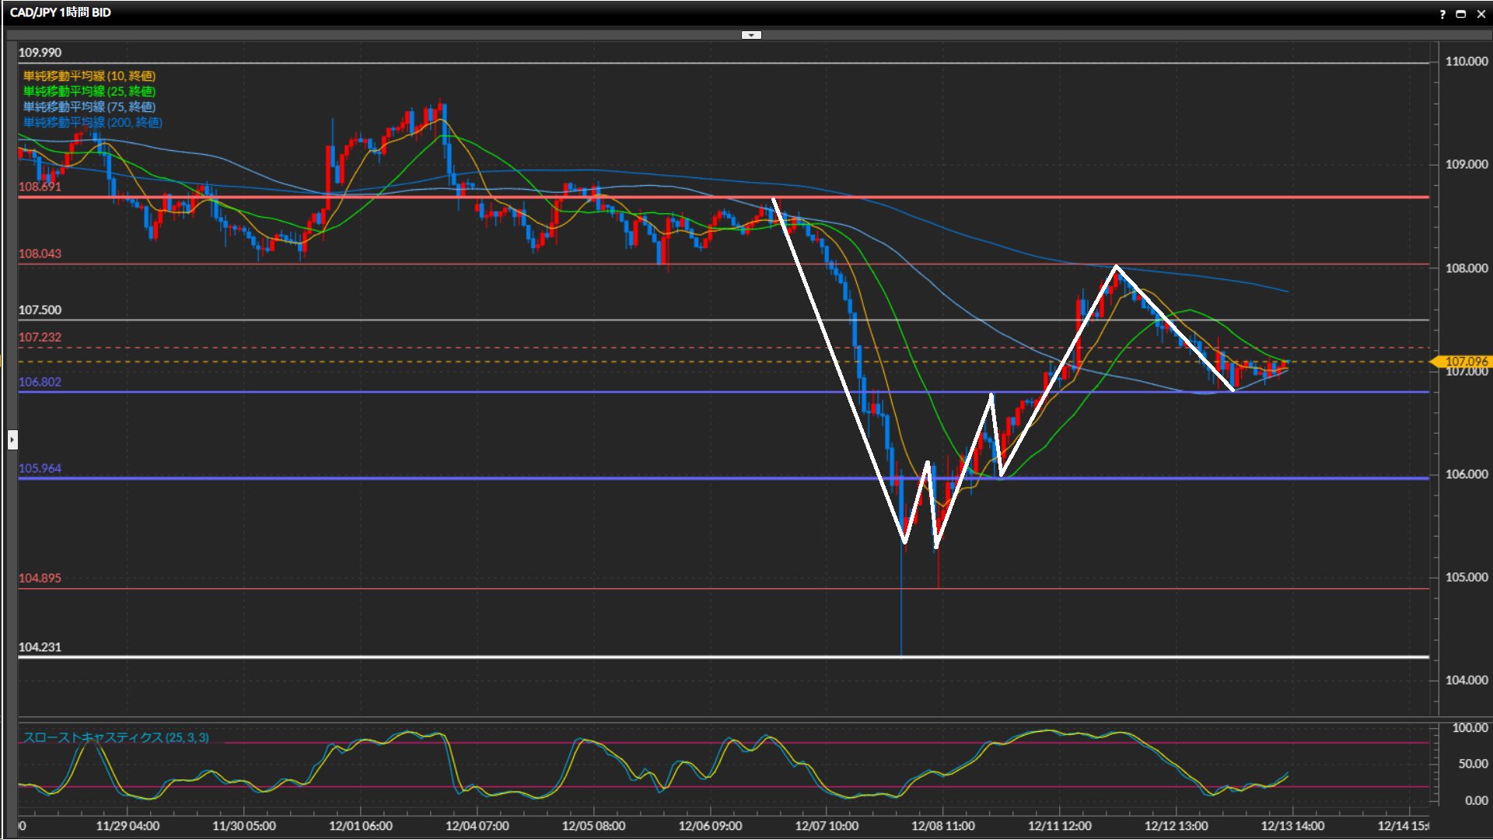Close the CAD/JPY chart window
Screen dimensions: 1493x840
click(1481, 14)
